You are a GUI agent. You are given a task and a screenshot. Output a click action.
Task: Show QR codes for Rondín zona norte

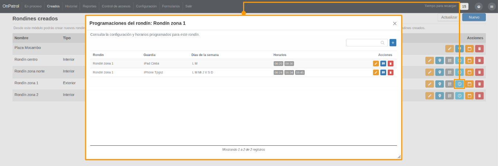[449, 72]
